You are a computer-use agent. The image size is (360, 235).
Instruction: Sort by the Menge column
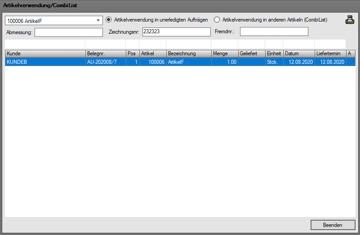[224, 53]
